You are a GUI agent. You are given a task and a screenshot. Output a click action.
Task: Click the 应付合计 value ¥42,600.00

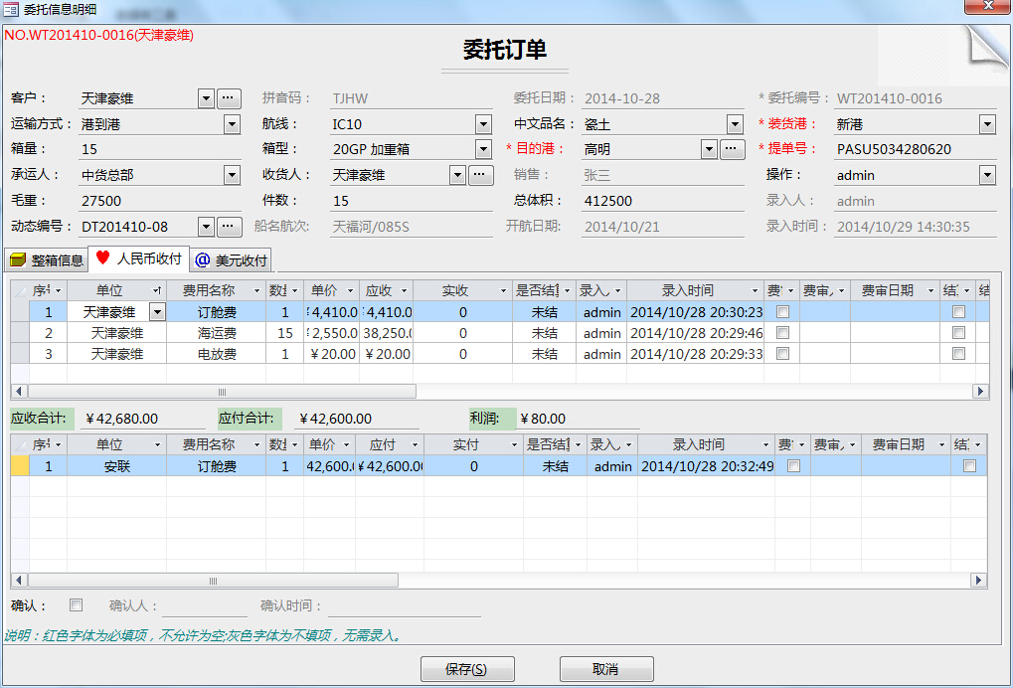(357, 419)
